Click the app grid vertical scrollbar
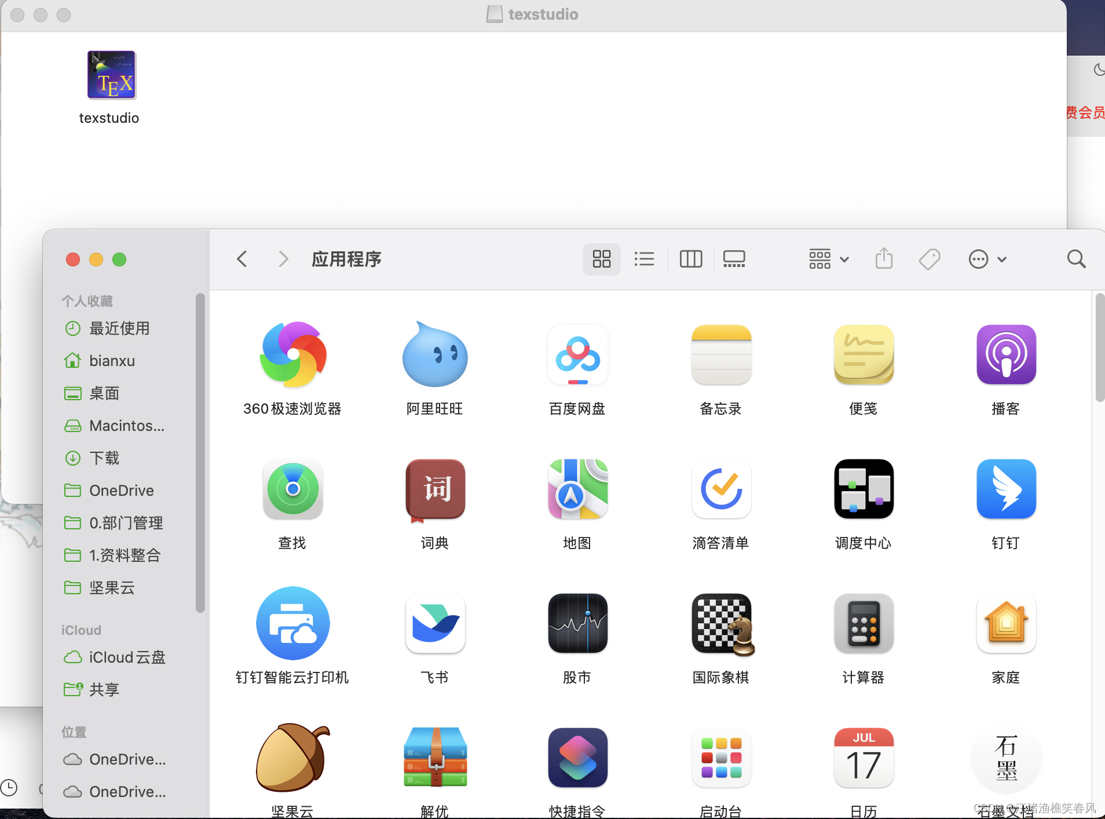The width and height of the screenshot is (1105, 819). (x=1100, y=348)
